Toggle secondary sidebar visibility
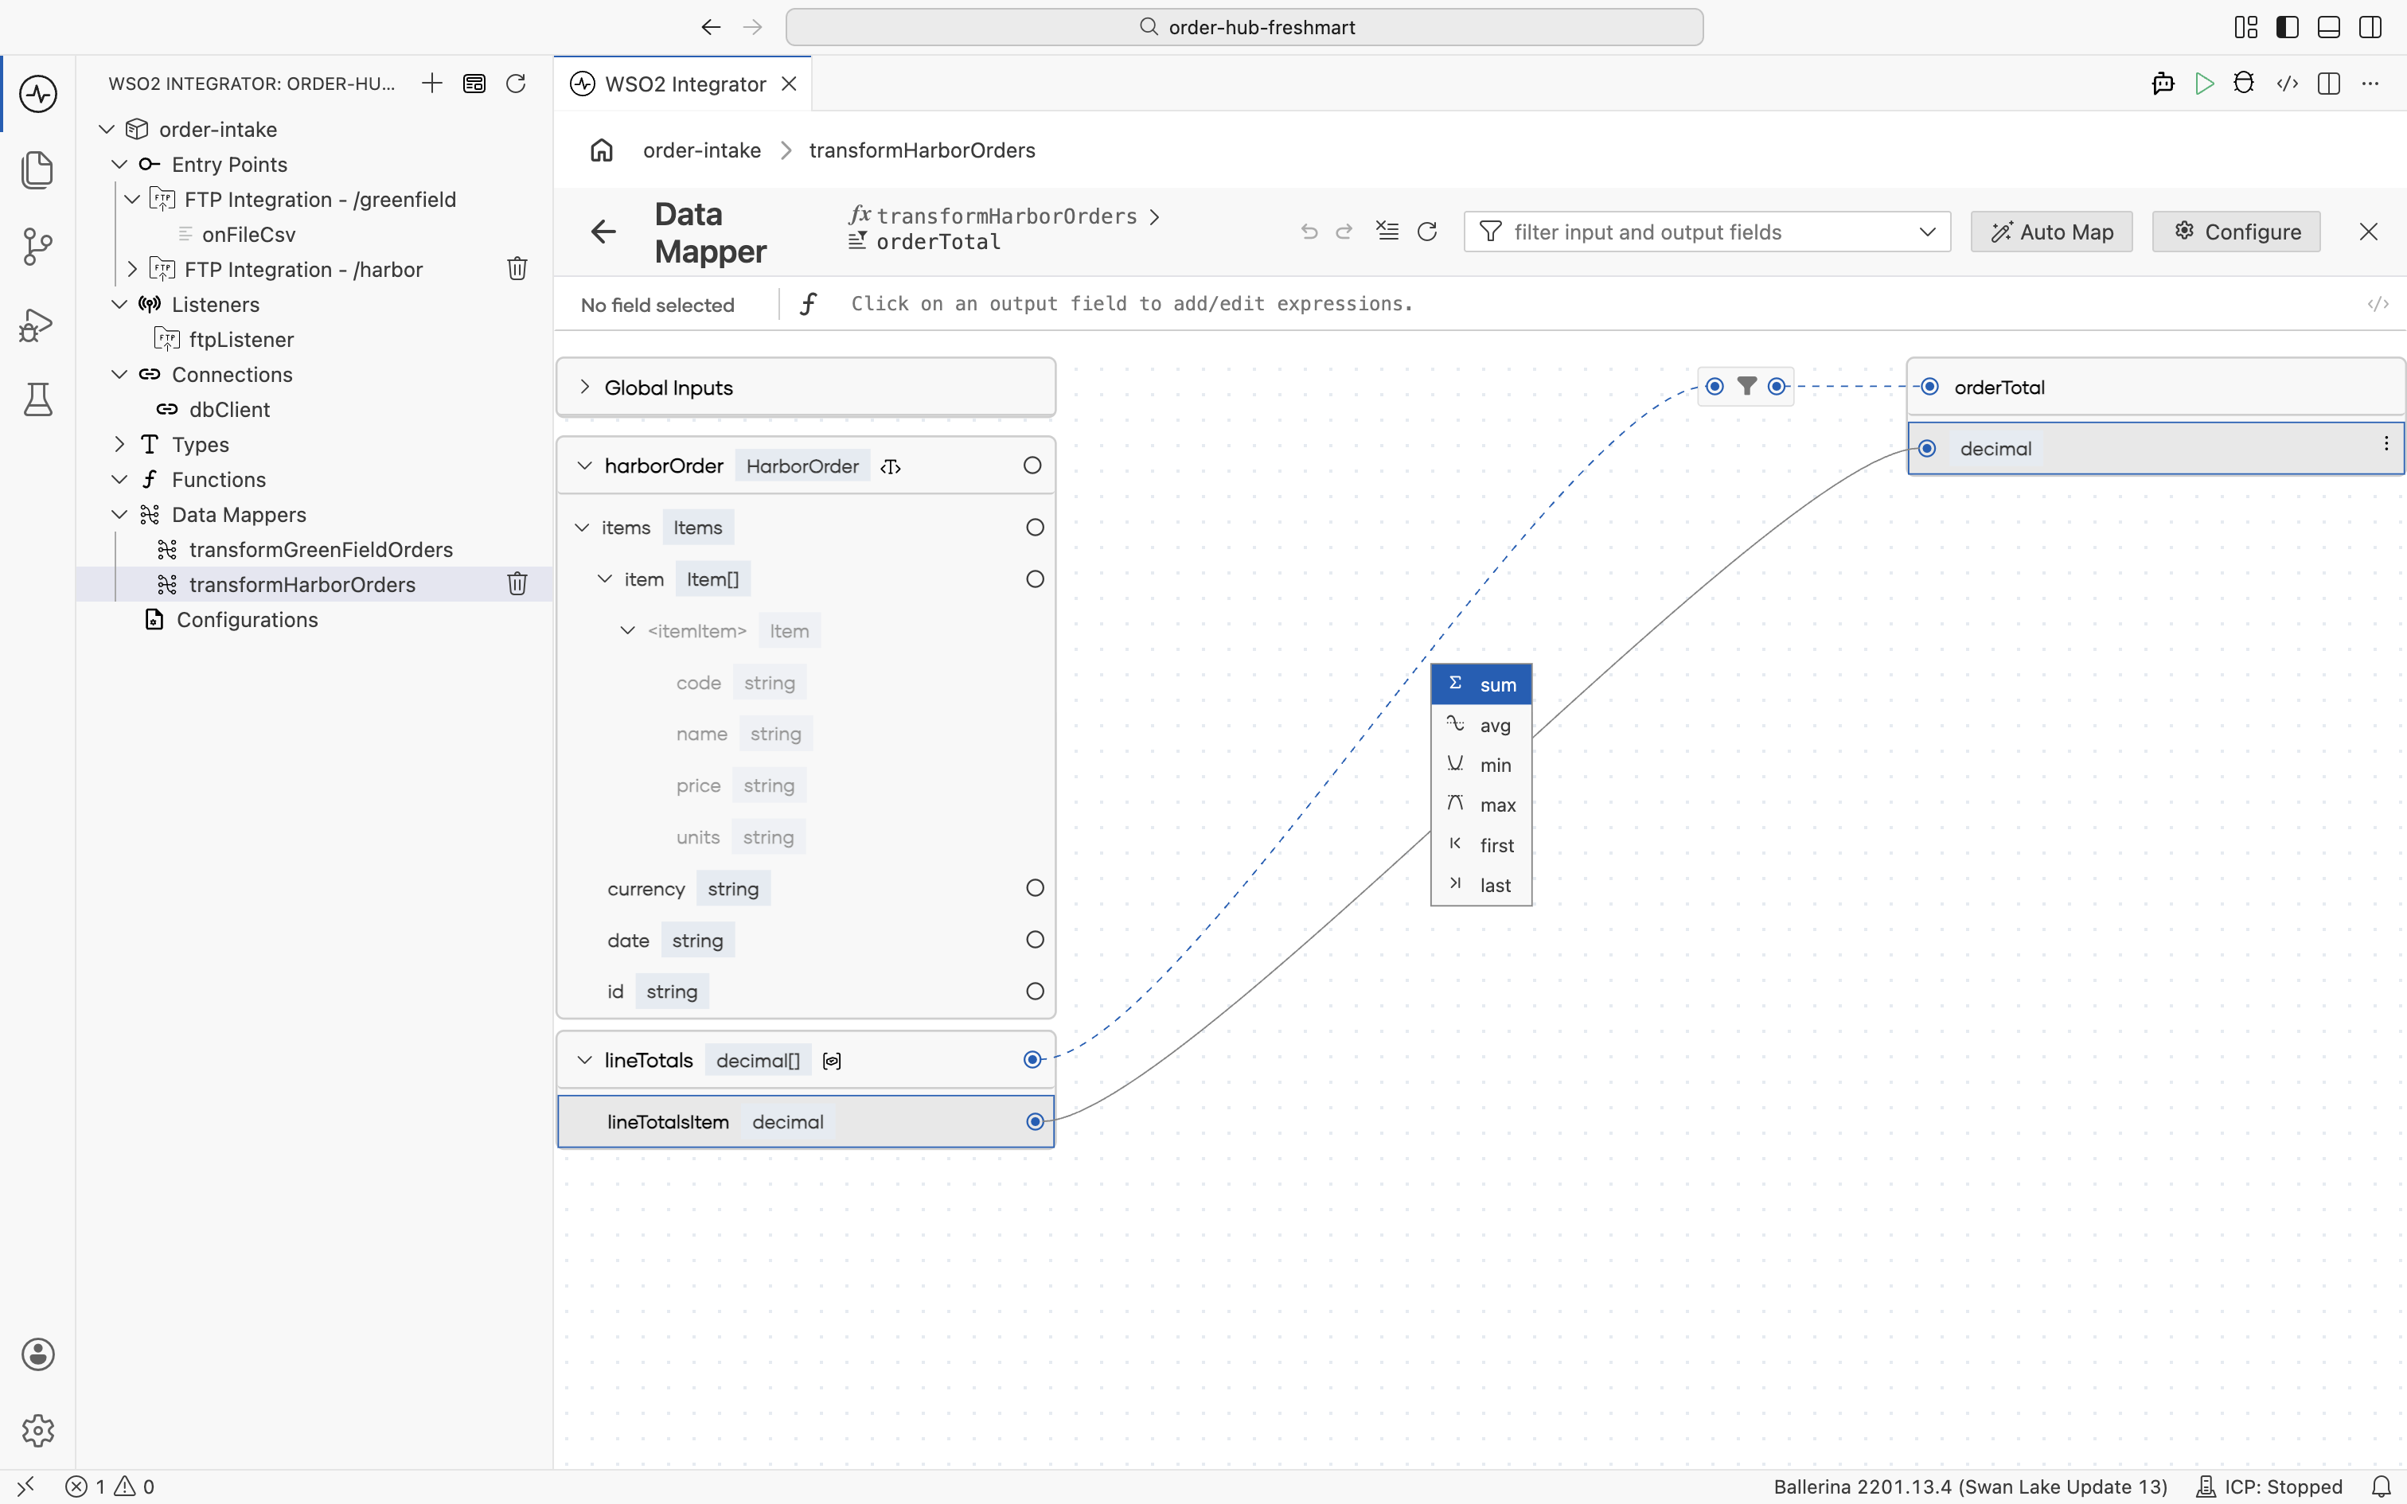 (2370, 27)
